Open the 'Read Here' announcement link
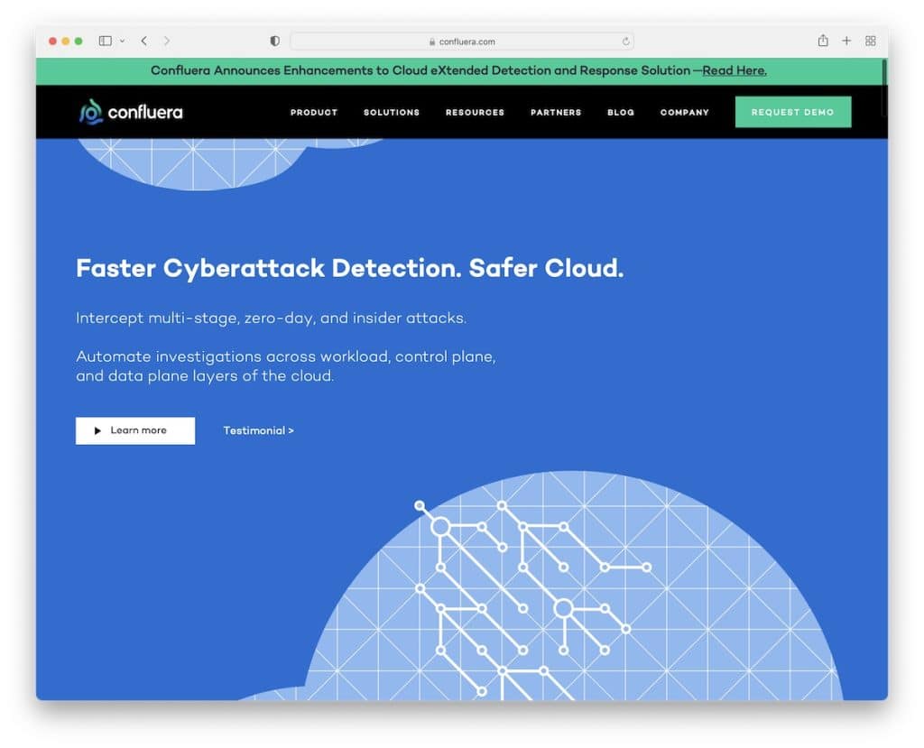This screenshot has height=748, width=924. [735, 70]
